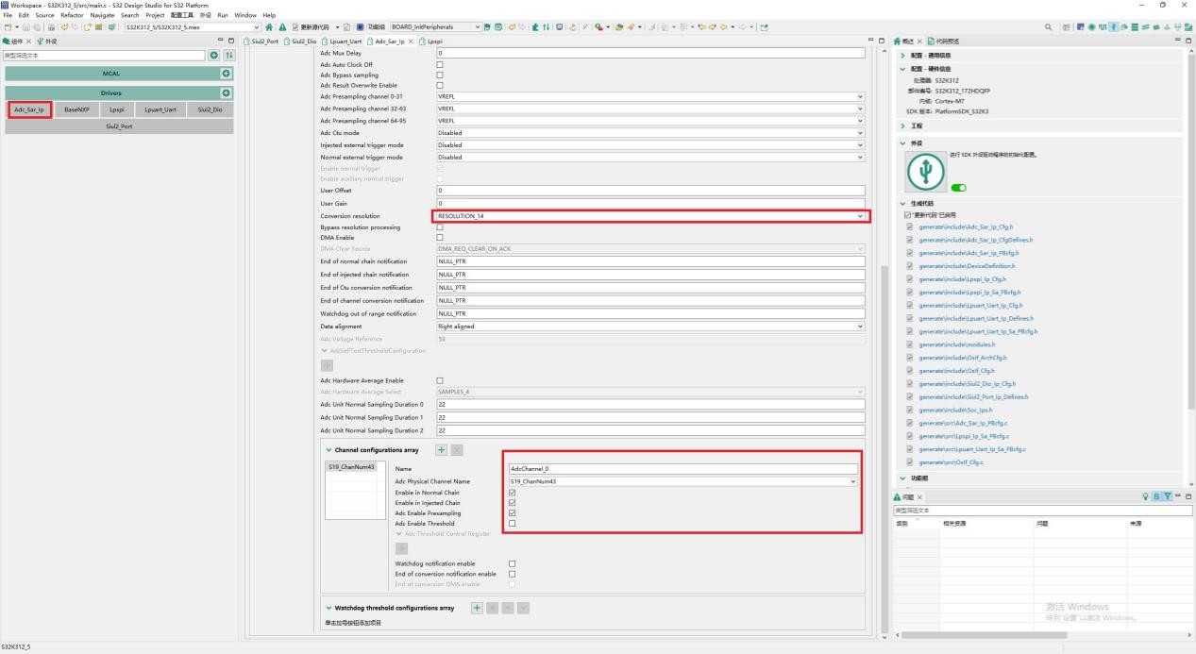Collapse the Channel configurations array section
The height and width of the screenshot is (654, 1196).
[328, 450]
